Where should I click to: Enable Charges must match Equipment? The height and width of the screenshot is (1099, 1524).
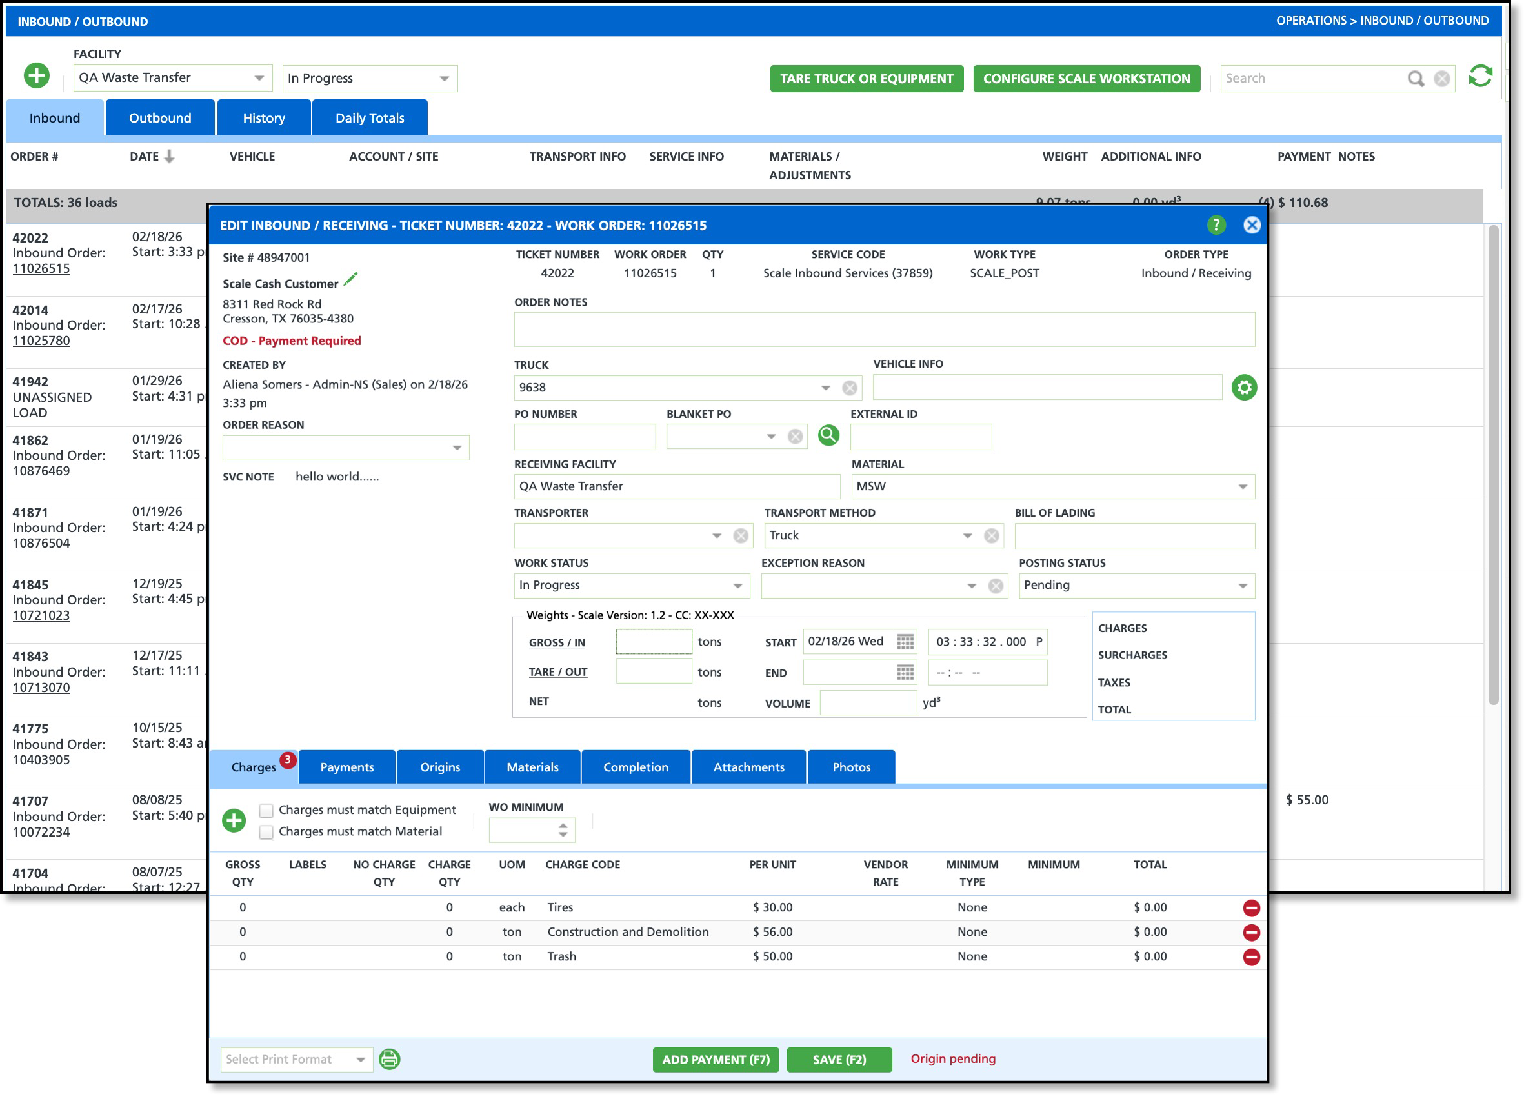266,810
